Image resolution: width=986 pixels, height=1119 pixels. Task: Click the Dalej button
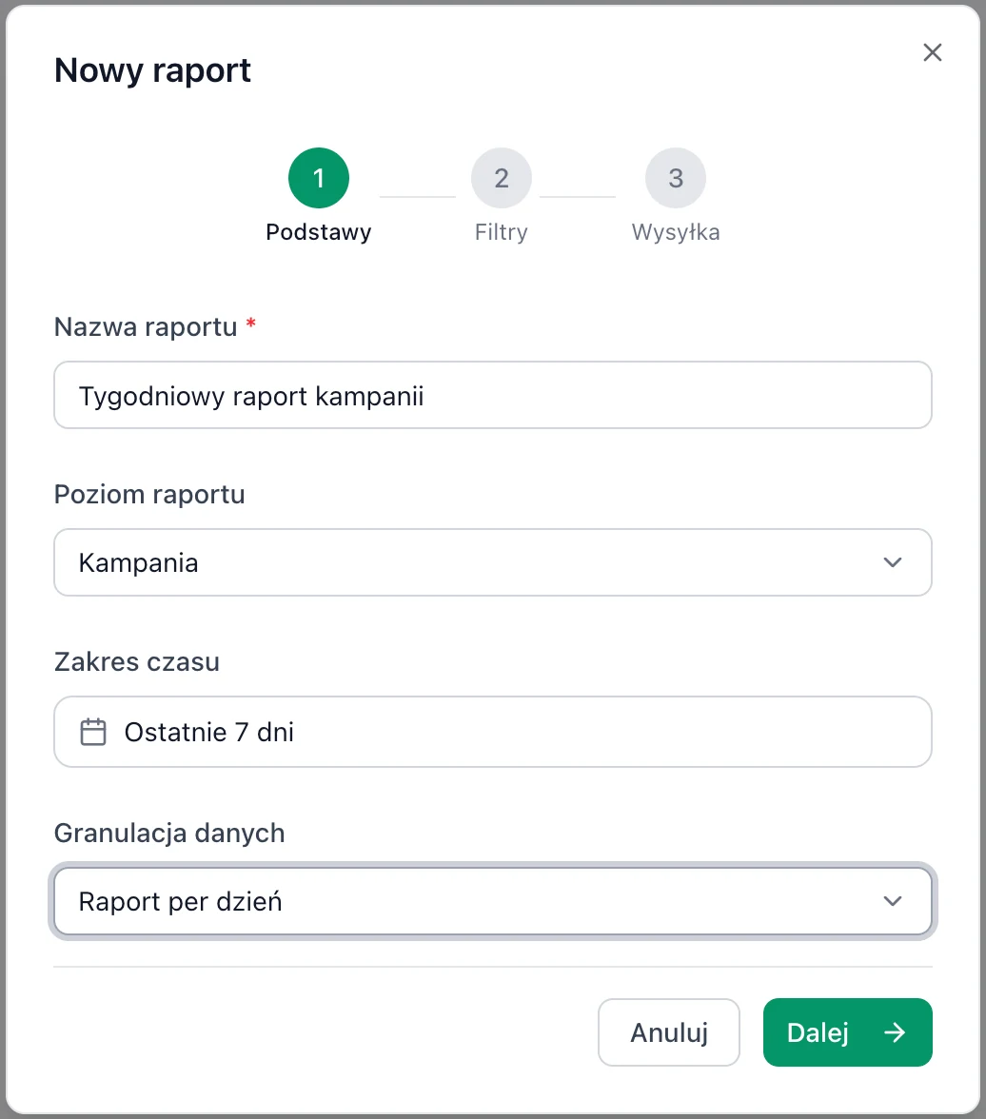click(847, 1032)
